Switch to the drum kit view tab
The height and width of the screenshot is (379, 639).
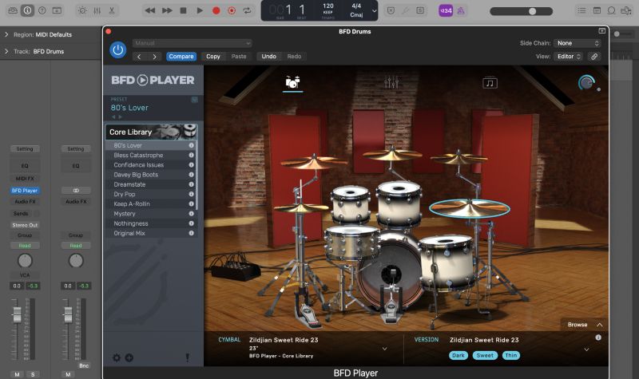click(x=292, y=83)
